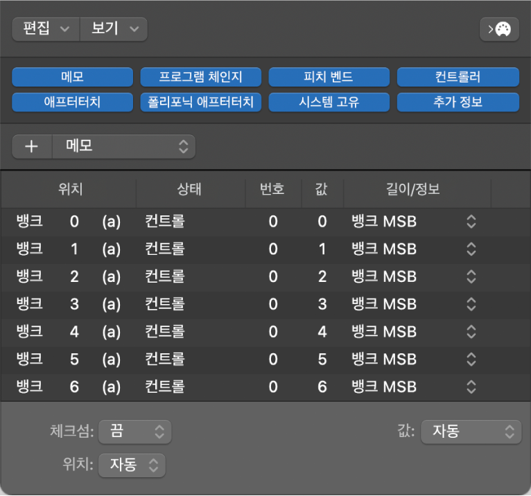This screenshot has height=496, width=531.
Task: Toggle the 메모 event filter button
Action: tap(72, 77)
